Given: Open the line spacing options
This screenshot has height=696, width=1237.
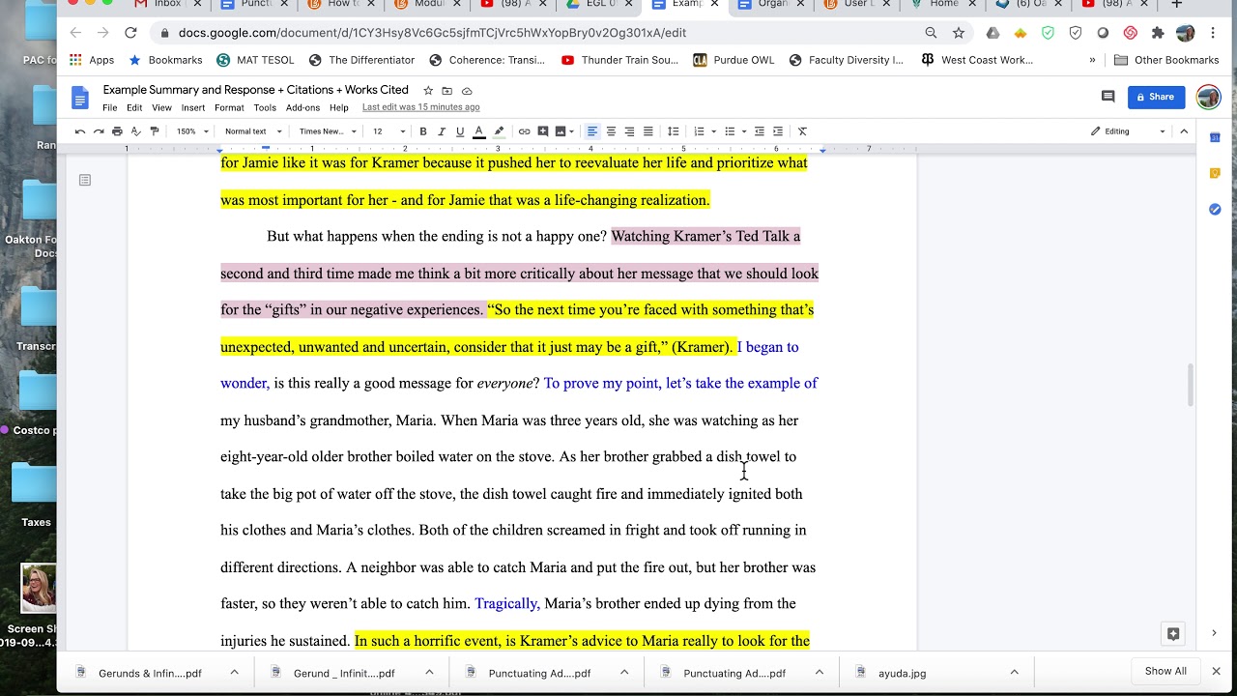Looking at the screenshot, I should tap(674, 131).
